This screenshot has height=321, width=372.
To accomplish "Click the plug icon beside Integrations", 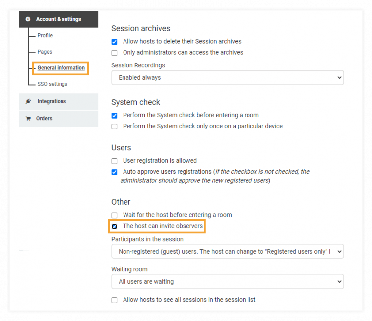I will (x=28, y=101).
